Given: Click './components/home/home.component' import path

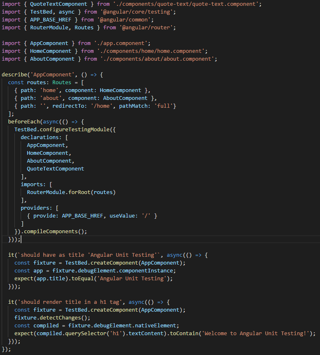Looking at the screenshot, I should pyautogui.click(x=151, y=51).
